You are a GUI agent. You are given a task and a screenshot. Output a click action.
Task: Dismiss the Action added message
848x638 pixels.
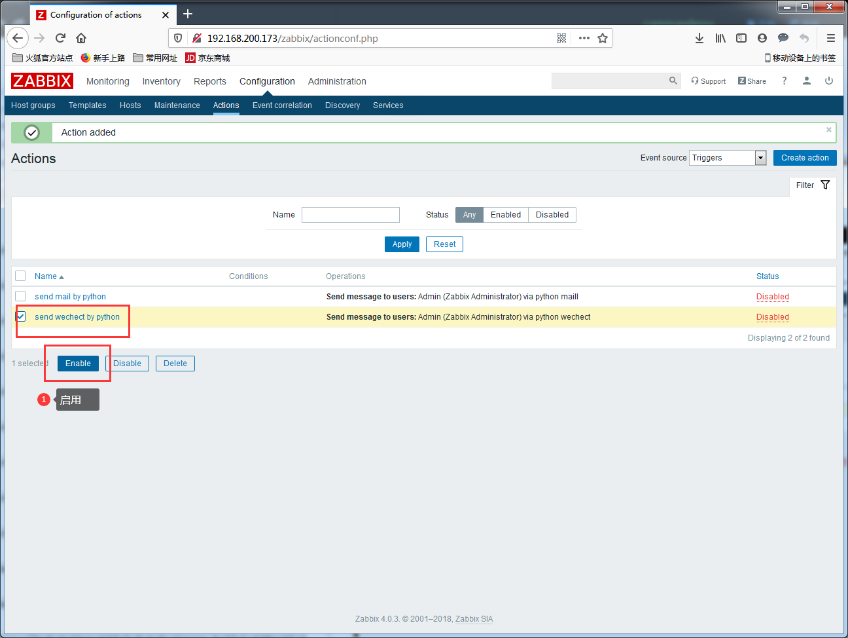tap(829, 130)
